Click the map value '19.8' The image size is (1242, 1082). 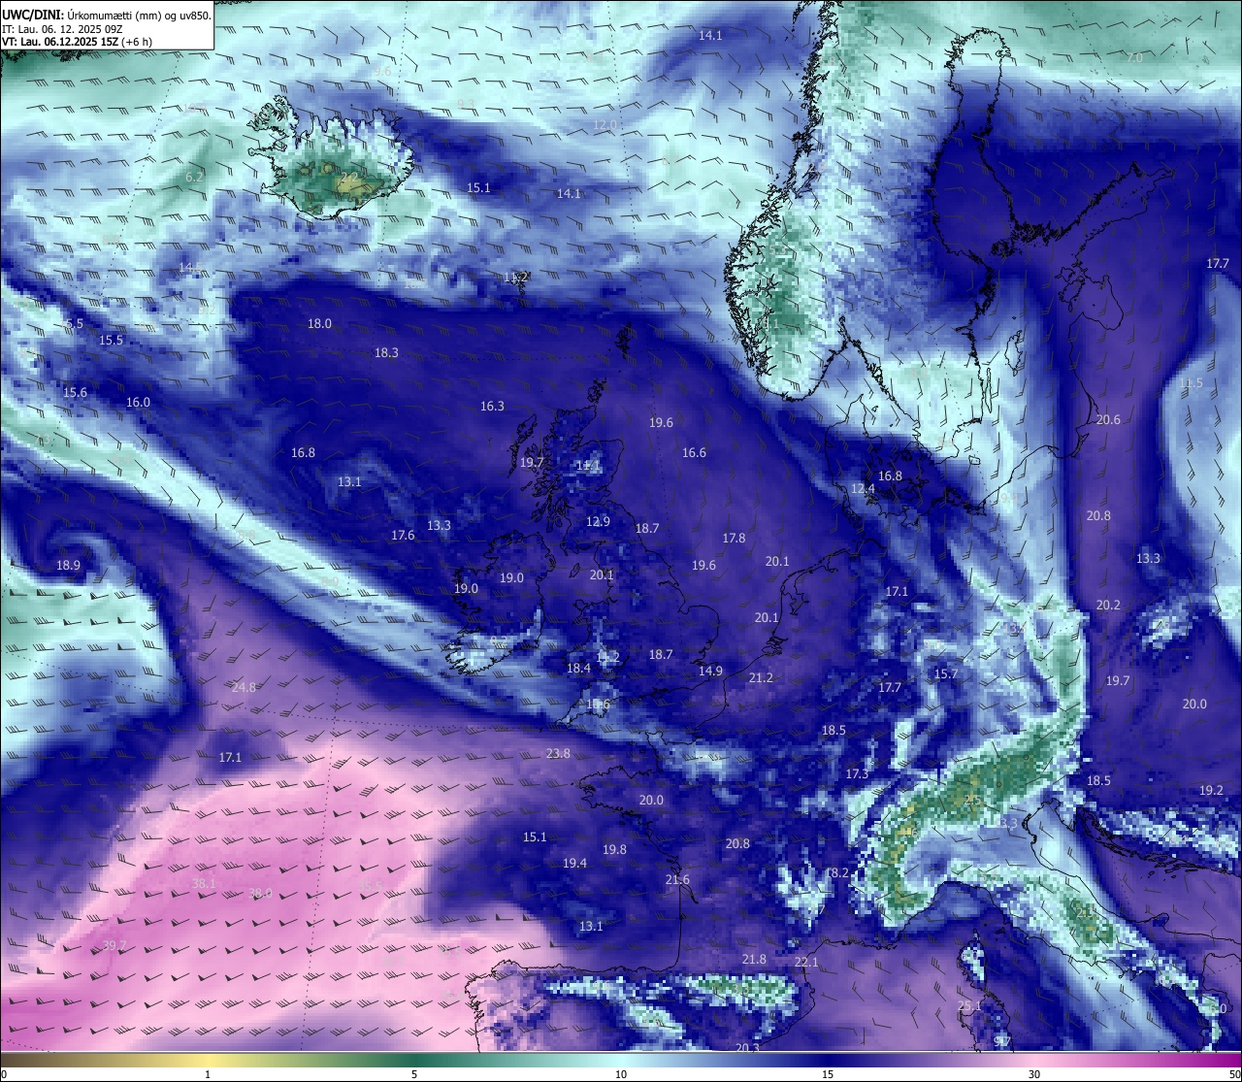(x=614, y=850)
